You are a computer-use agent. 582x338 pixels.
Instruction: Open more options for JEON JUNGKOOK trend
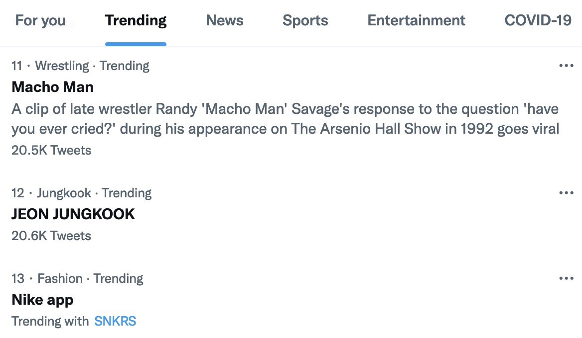[566, 193]
